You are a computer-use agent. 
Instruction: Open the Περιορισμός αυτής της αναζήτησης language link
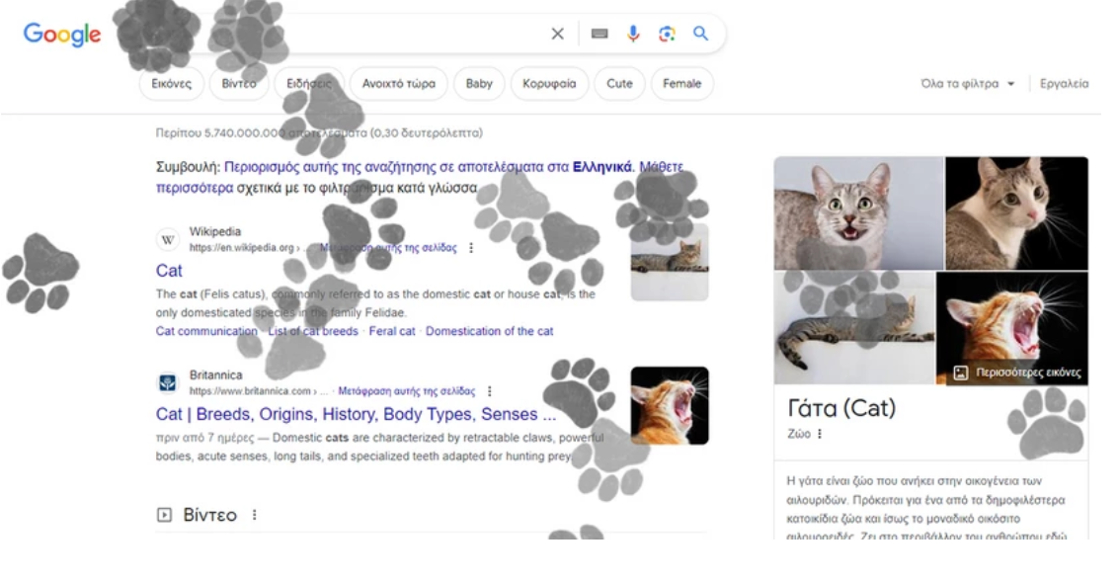coord(428,167)
